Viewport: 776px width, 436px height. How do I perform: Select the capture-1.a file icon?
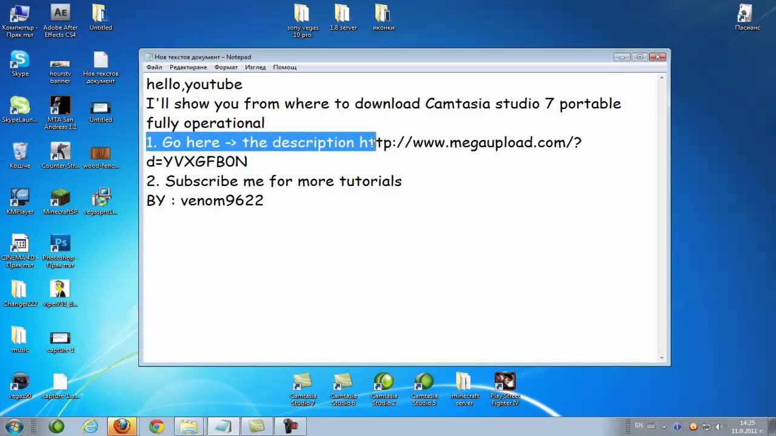click(x=60, y=386)
